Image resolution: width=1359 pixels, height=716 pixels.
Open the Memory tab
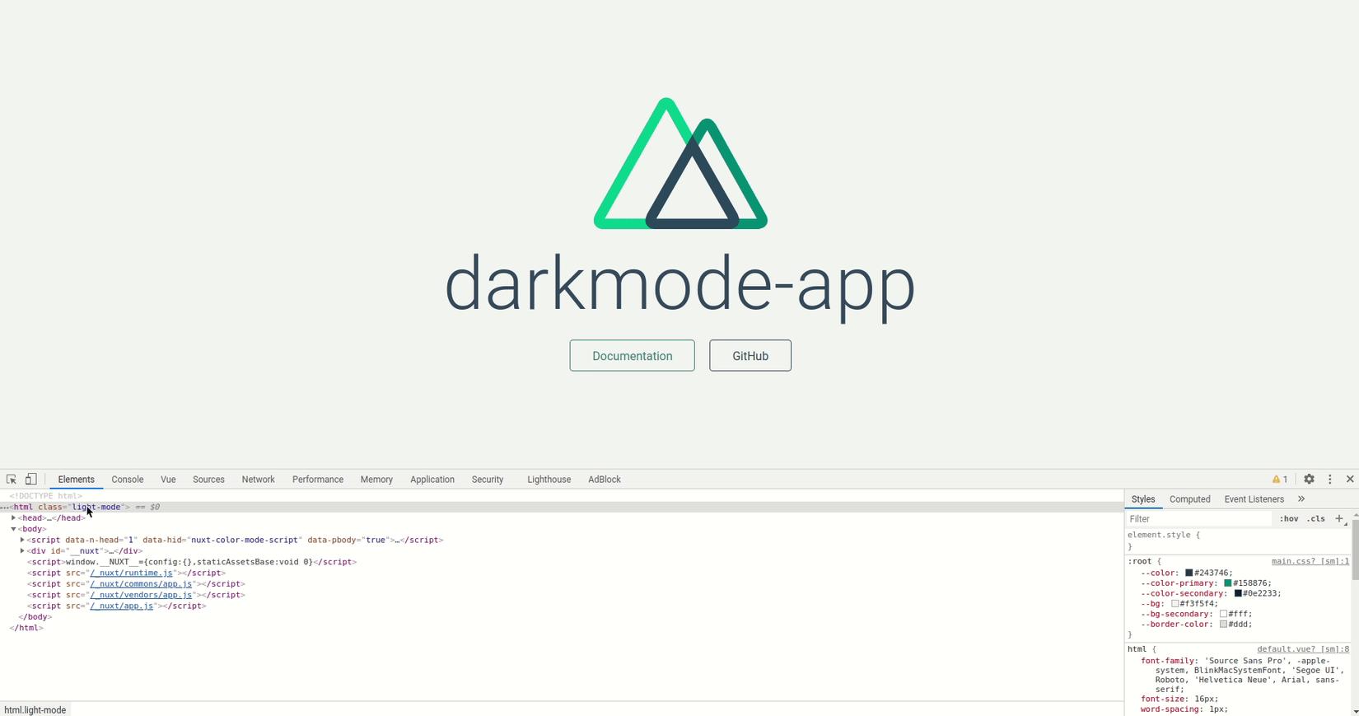click(x=376, y=480)
